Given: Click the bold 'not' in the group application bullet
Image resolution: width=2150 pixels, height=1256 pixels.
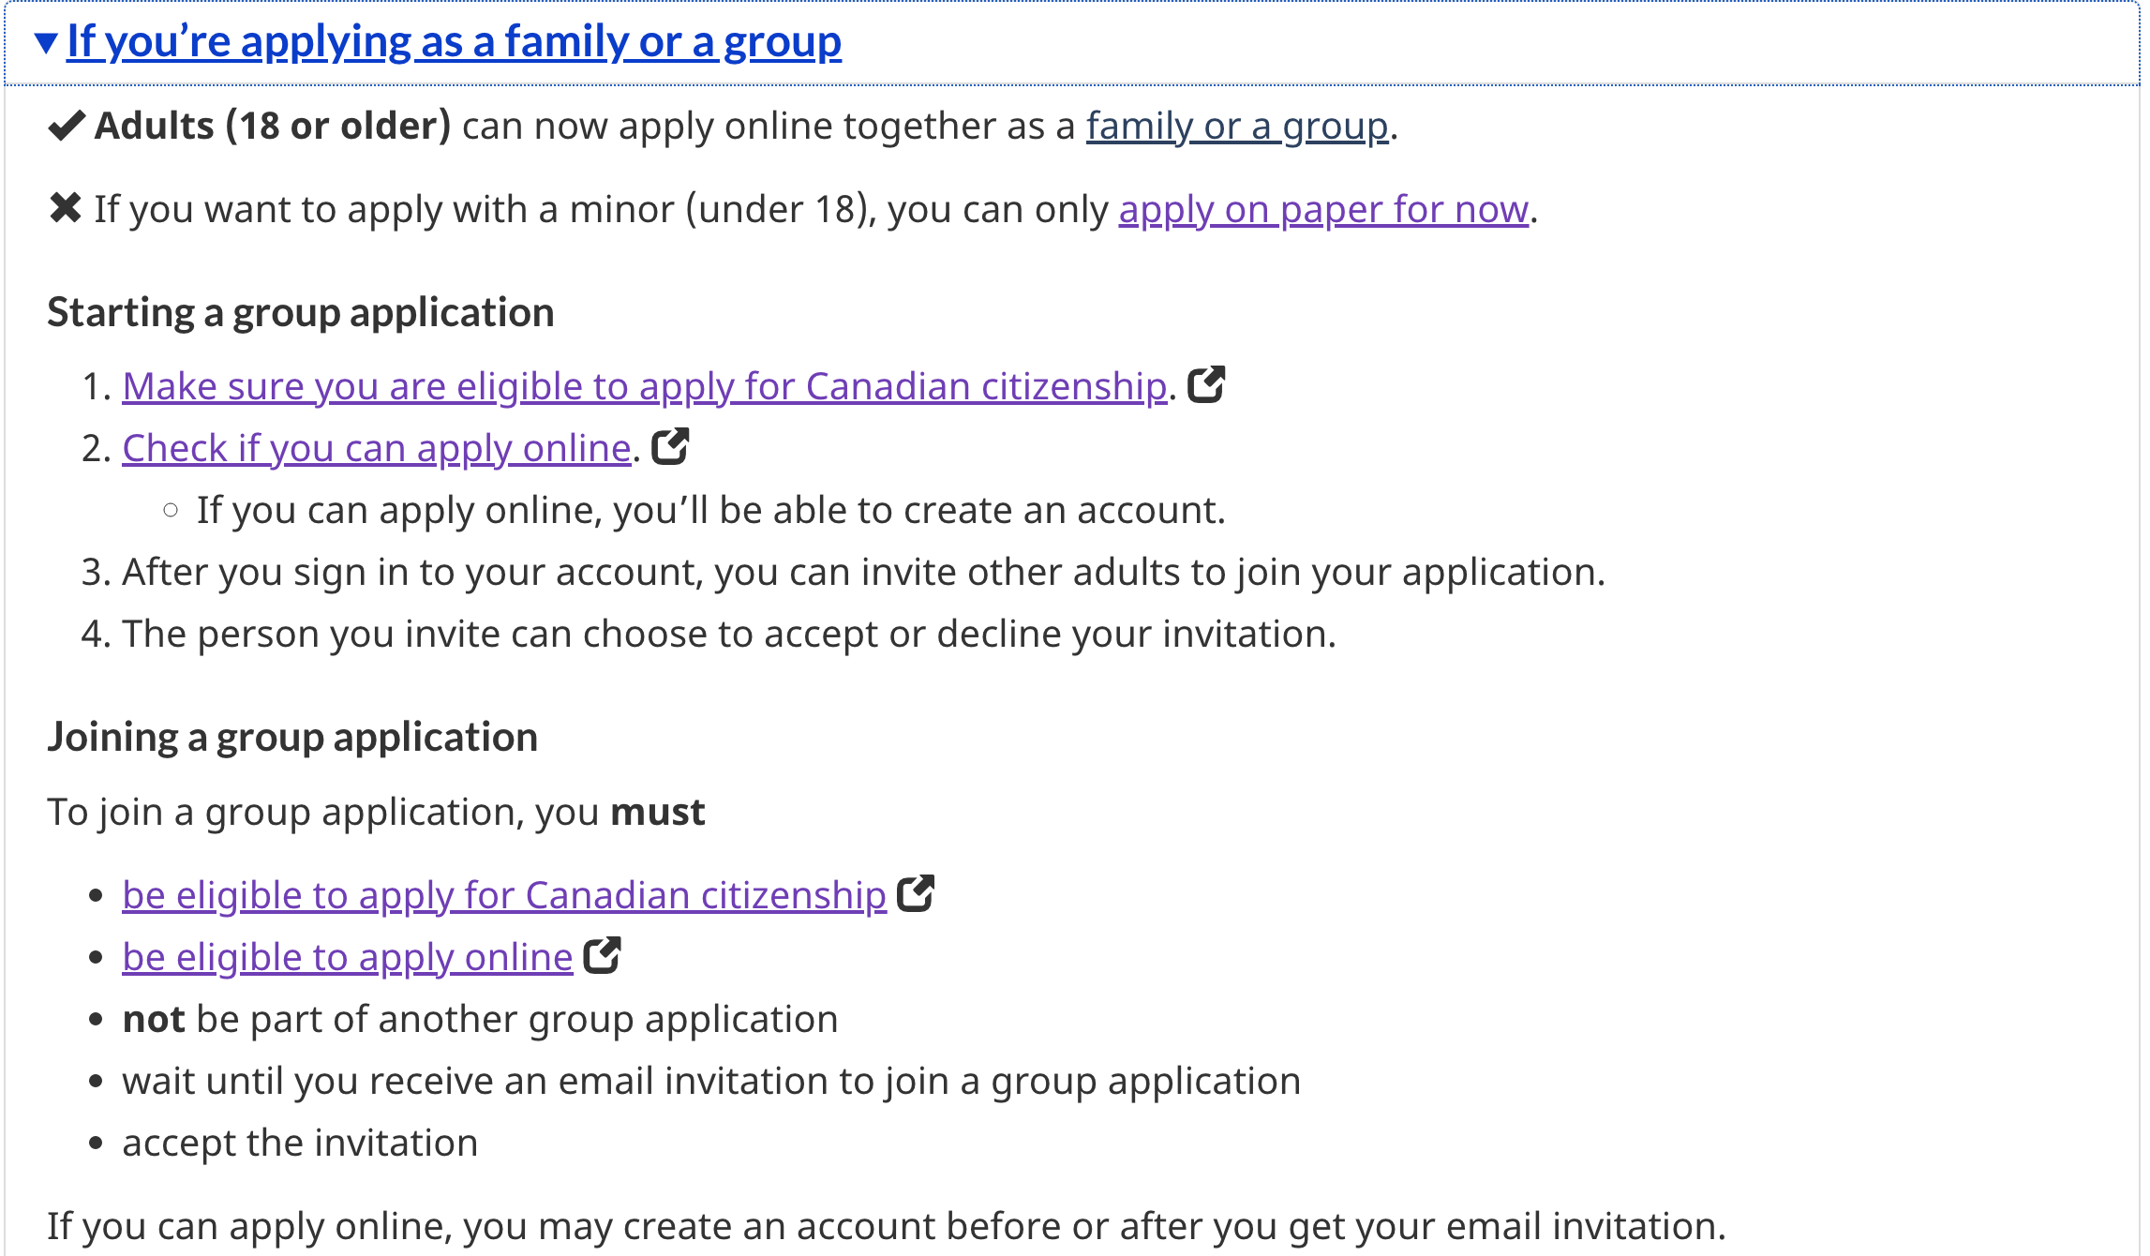Looking at the screenshot, I should point(154,1020).
